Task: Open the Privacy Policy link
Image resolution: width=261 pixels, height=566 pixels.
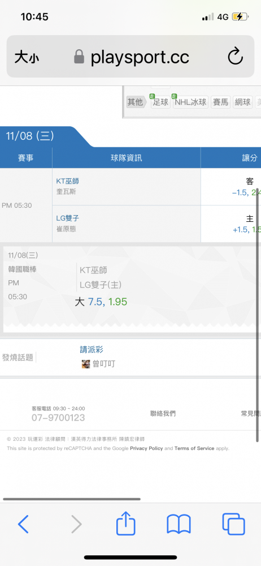Action: (146, 448)
